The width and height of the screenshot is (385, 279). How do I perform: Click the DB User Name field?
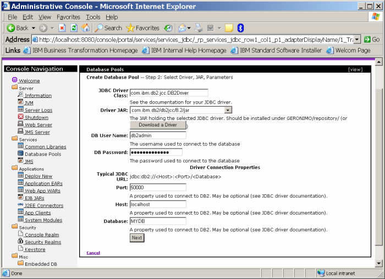point(157,135)
